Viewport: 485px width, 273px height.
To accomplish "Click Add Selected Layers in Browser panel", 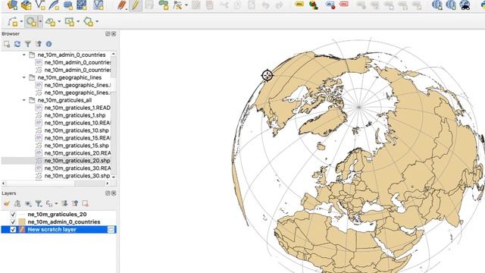I will [7, 44].
